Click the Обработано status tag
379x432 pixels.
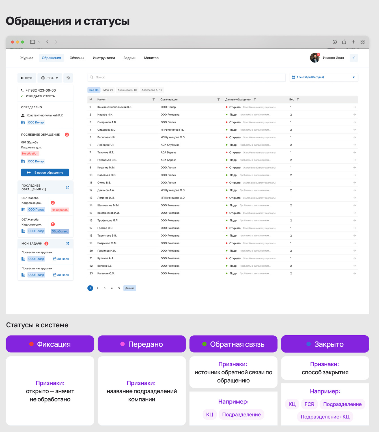coord(60,231)
